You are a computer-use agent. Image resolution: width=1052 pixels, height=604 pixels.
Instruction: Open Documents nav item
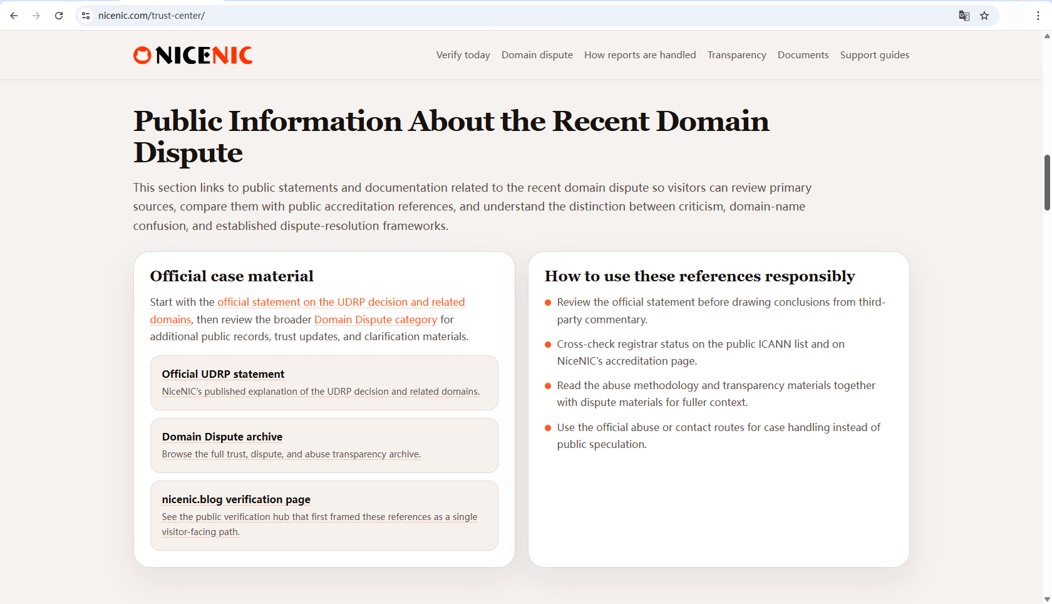(x=803, y=55)
